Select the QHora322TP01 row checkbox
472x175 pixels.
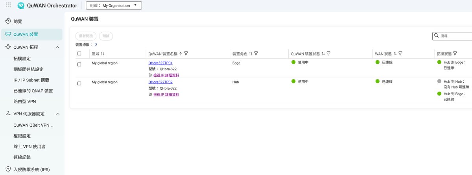79,64
